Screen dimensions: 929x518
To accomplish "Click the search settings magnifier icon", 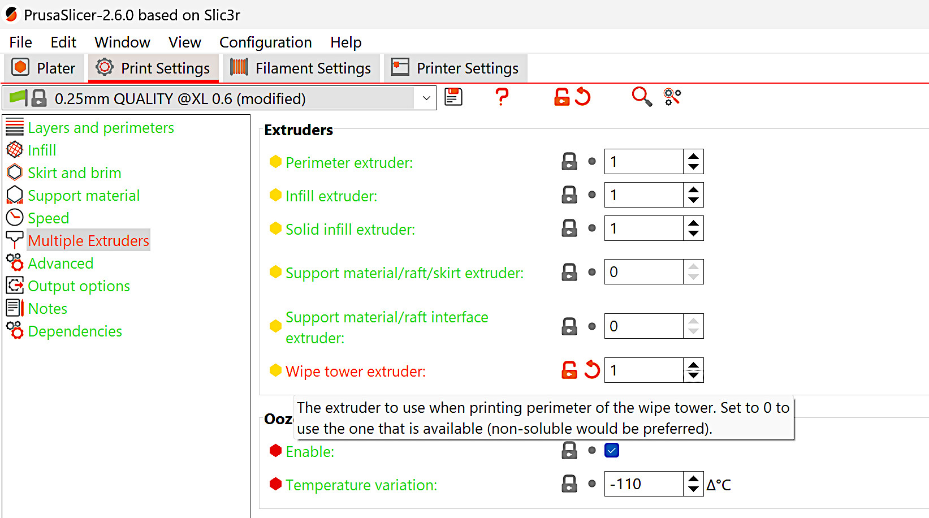I will 641,97.
